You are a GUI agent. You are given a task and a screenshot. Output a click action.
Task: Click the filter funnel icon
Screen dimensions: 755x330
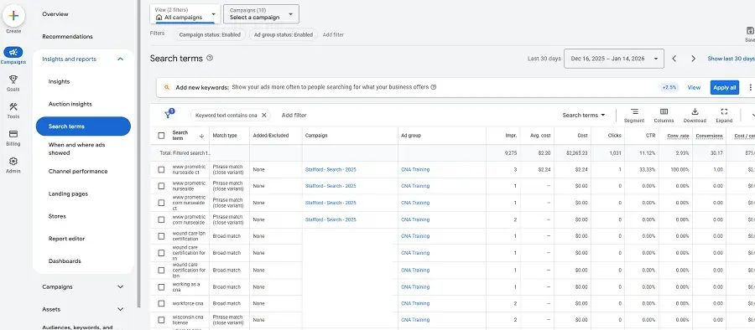point(168,115)
